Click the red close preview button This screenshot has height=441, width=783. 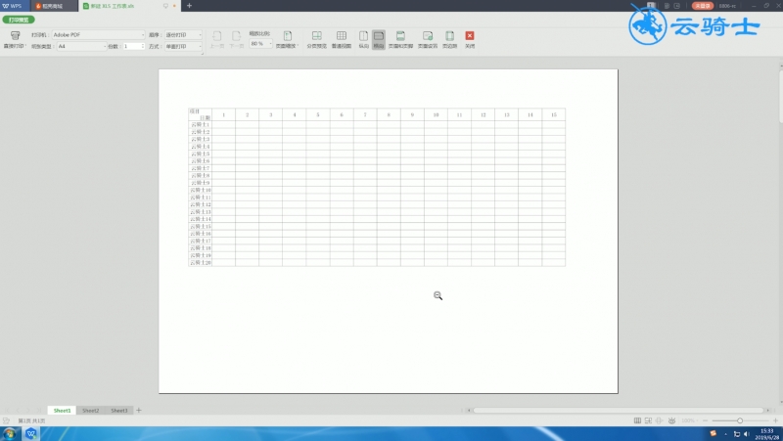[470, 35]
